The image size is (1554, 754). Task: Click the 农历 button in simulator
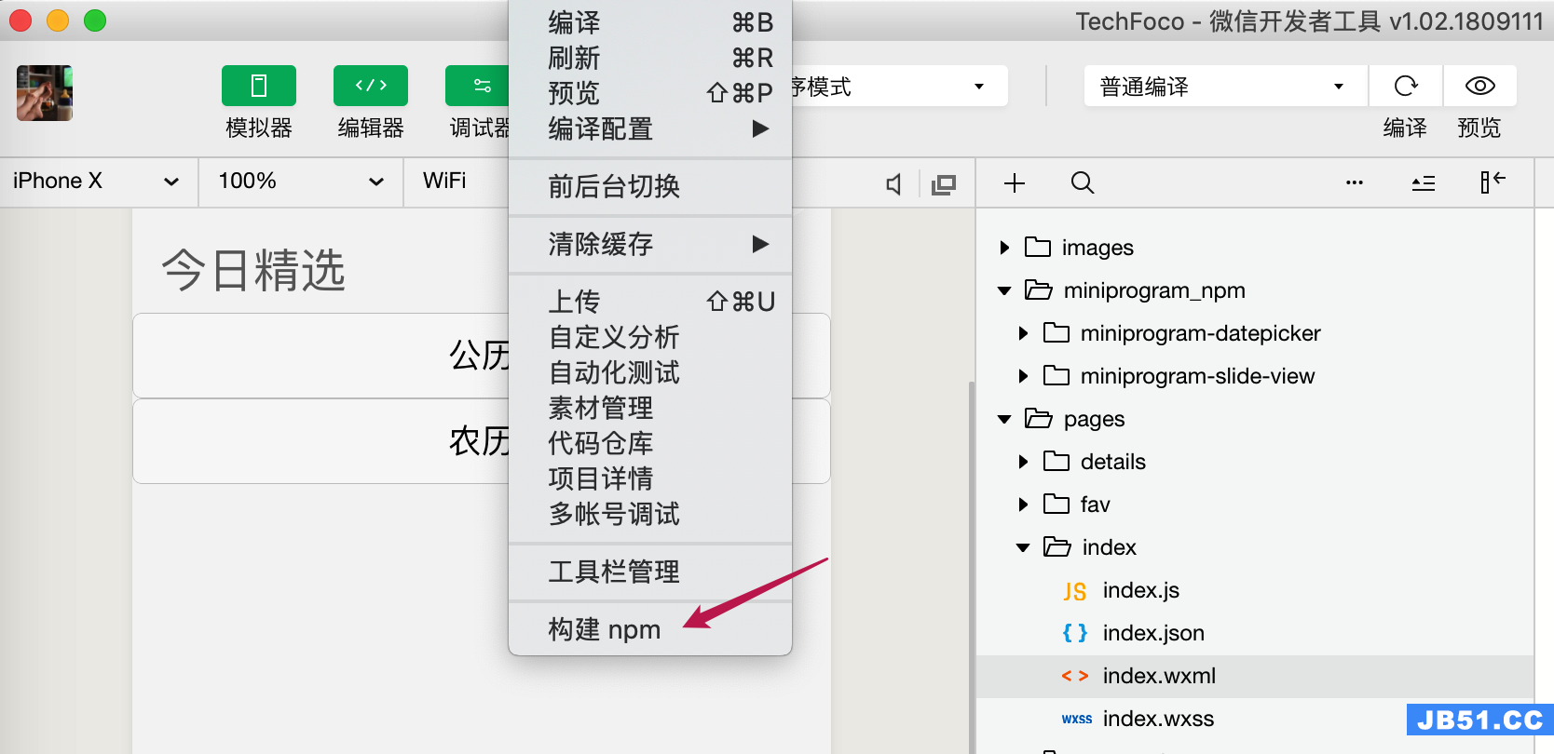(481, 441)
